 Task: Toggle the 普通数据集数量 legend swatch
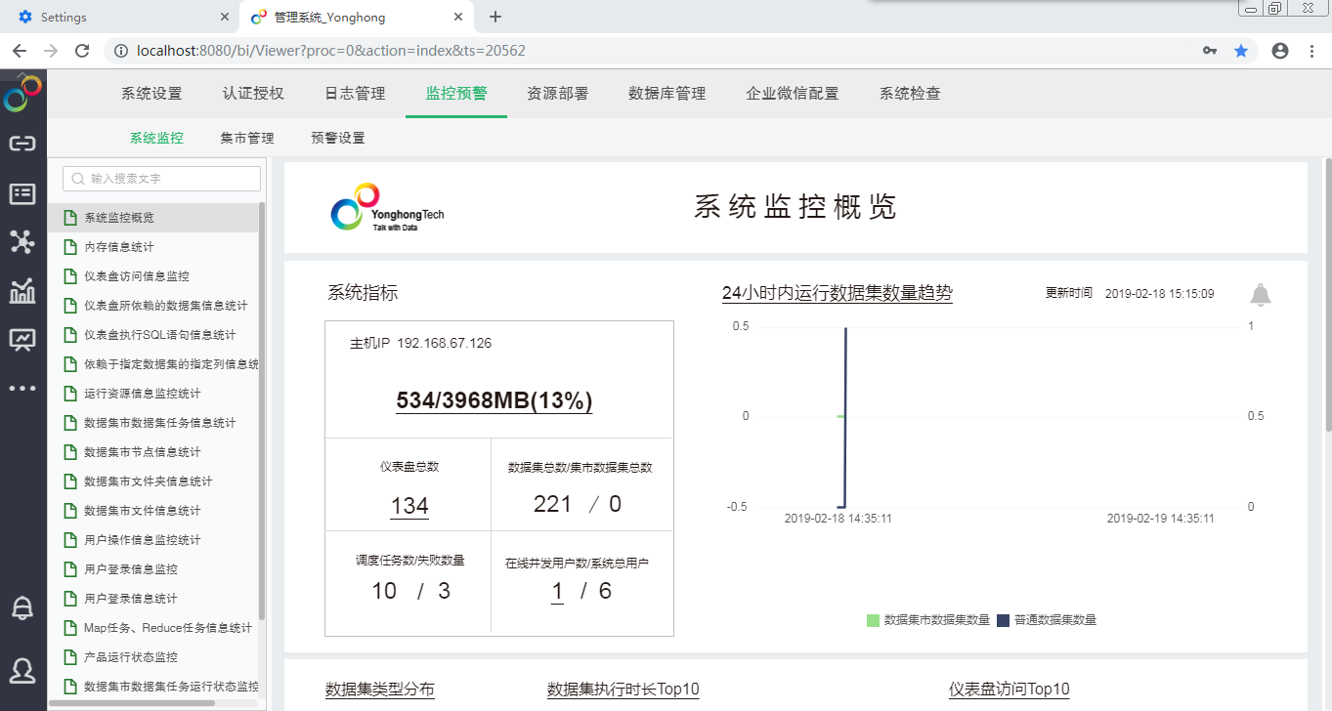point(1004,620)
